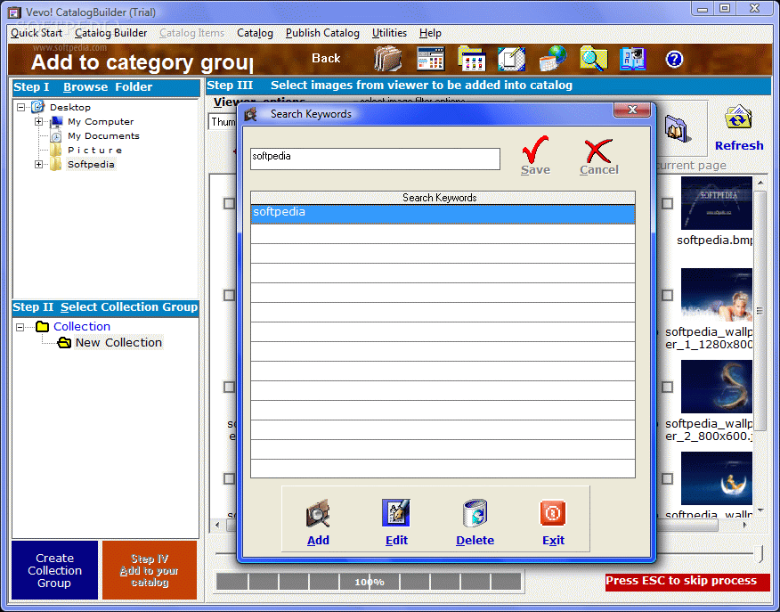Open the blue S wallpaper thumbnail
The height and width of the screenshot is (612, 780).
716,387
